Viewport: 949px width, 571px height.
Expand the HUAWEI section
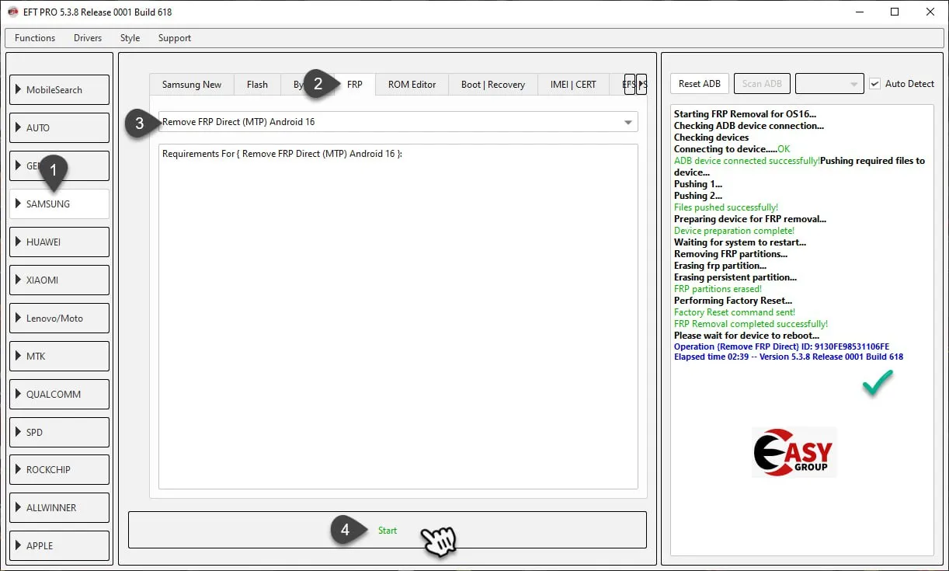[59, 242]
